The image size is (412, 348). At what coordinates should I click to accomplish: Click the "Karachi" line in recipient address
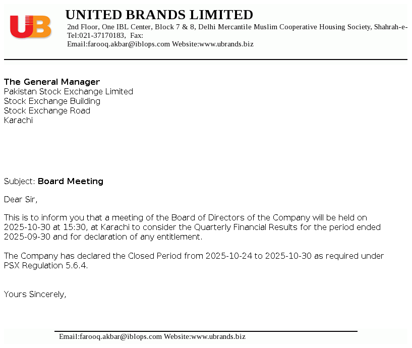pyautogui.click(x=18, y=120)
